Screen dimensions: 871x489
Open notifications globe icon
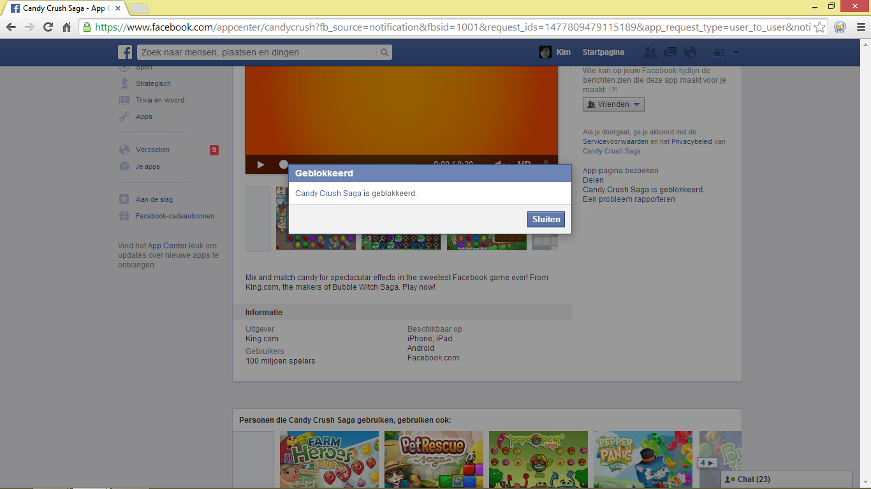click(690, 52)
